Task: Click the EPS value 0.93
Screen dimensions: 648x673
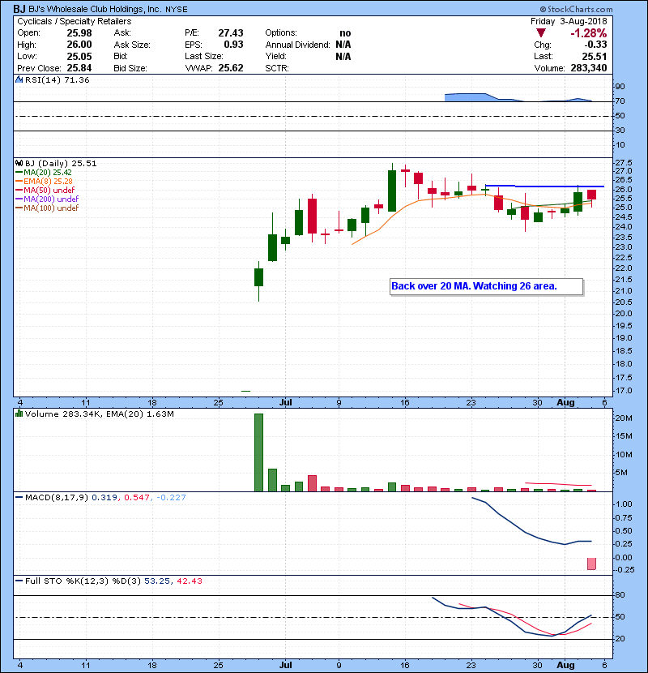Action: pyautogui.click(x=233, y=45)
